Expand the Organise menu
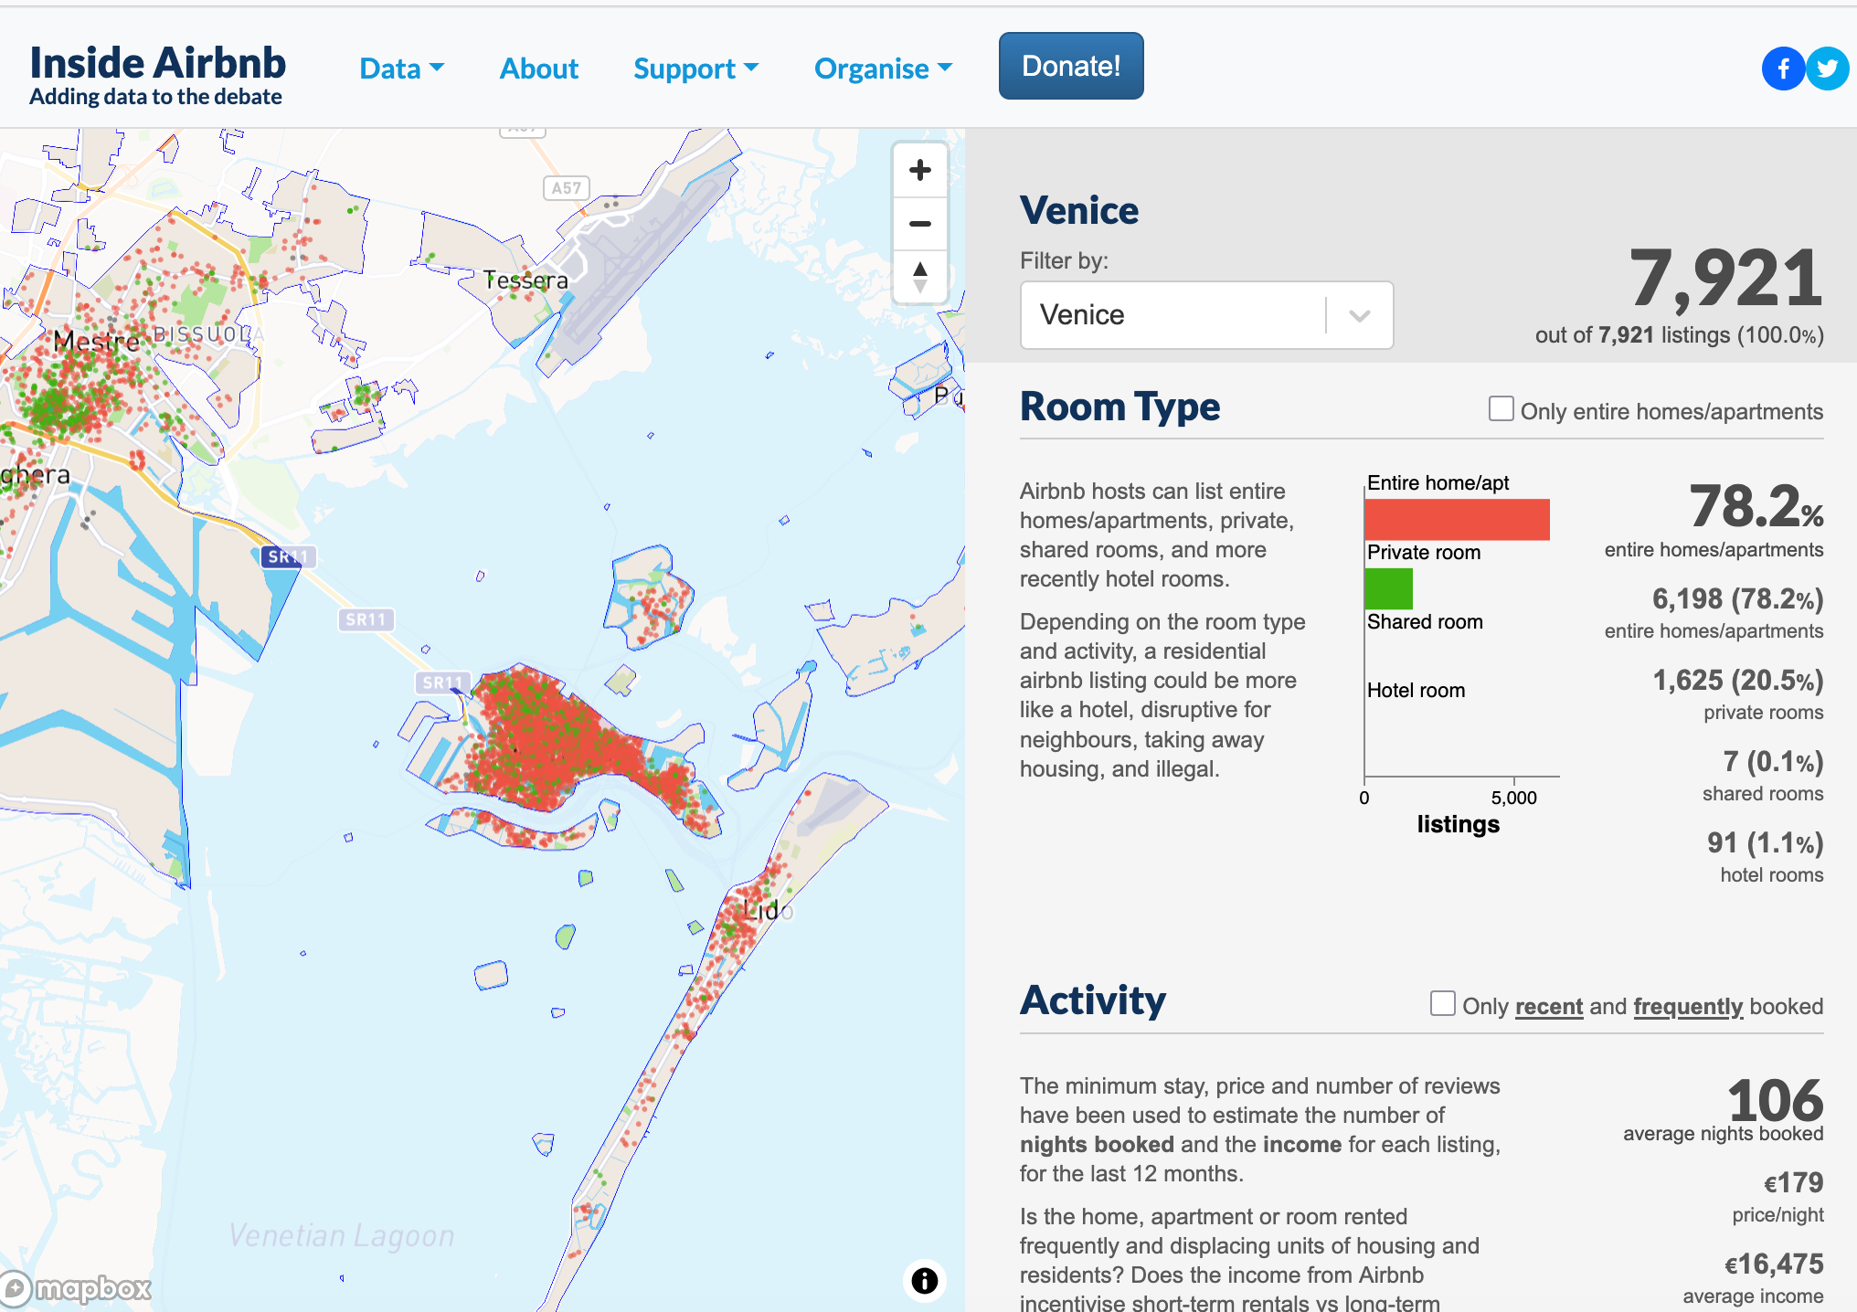1857x1312 pixels. [883, 69]
